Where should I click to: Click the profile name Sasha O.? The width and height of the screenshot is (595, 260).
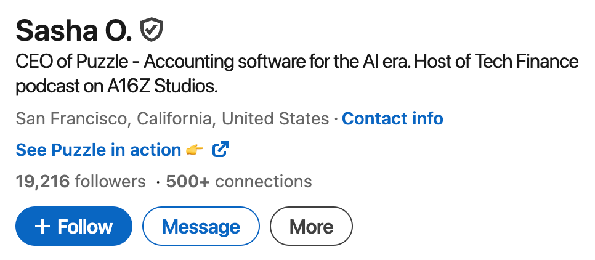(x=73, y=30)
